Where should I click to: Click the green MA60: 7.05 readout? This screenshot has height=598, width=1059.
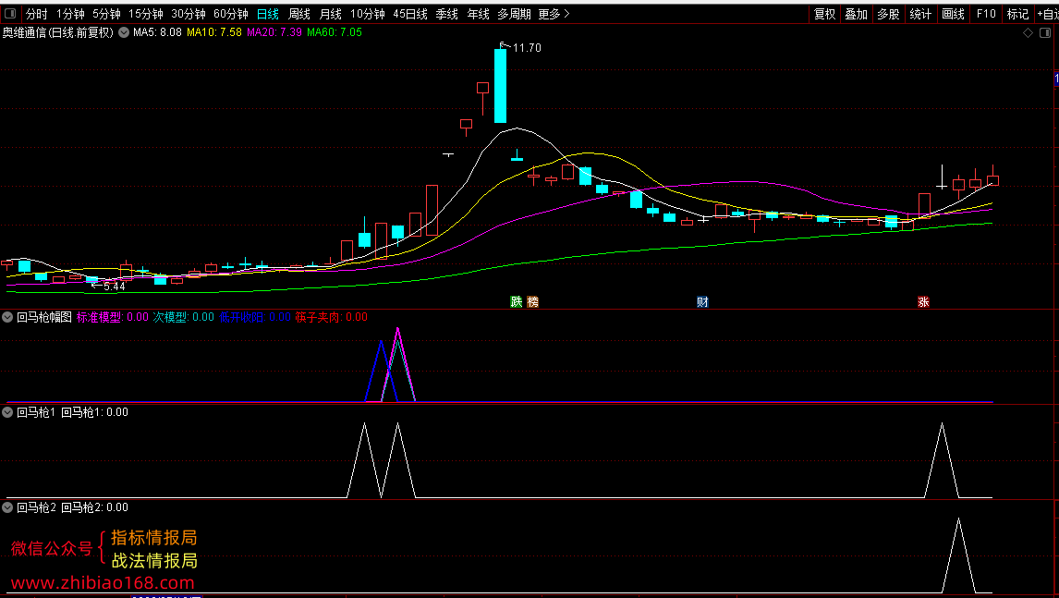point(335,31)
